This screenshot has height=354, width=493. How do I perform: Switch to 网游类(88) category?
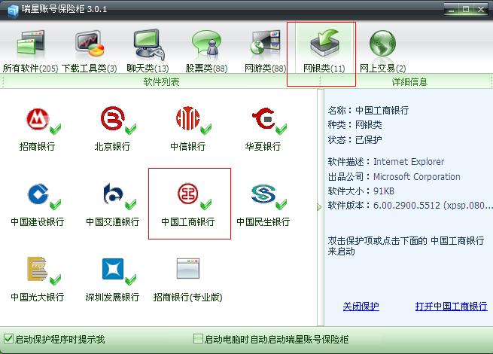[x=266, y=52]
